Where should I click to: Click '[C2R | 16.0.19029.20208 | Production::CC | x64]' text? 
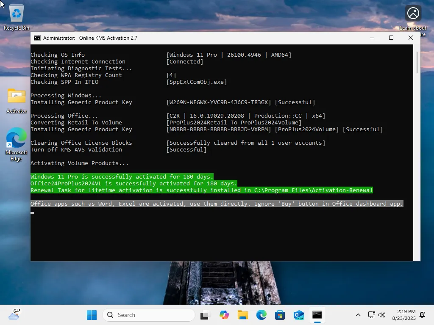[246, 116]
